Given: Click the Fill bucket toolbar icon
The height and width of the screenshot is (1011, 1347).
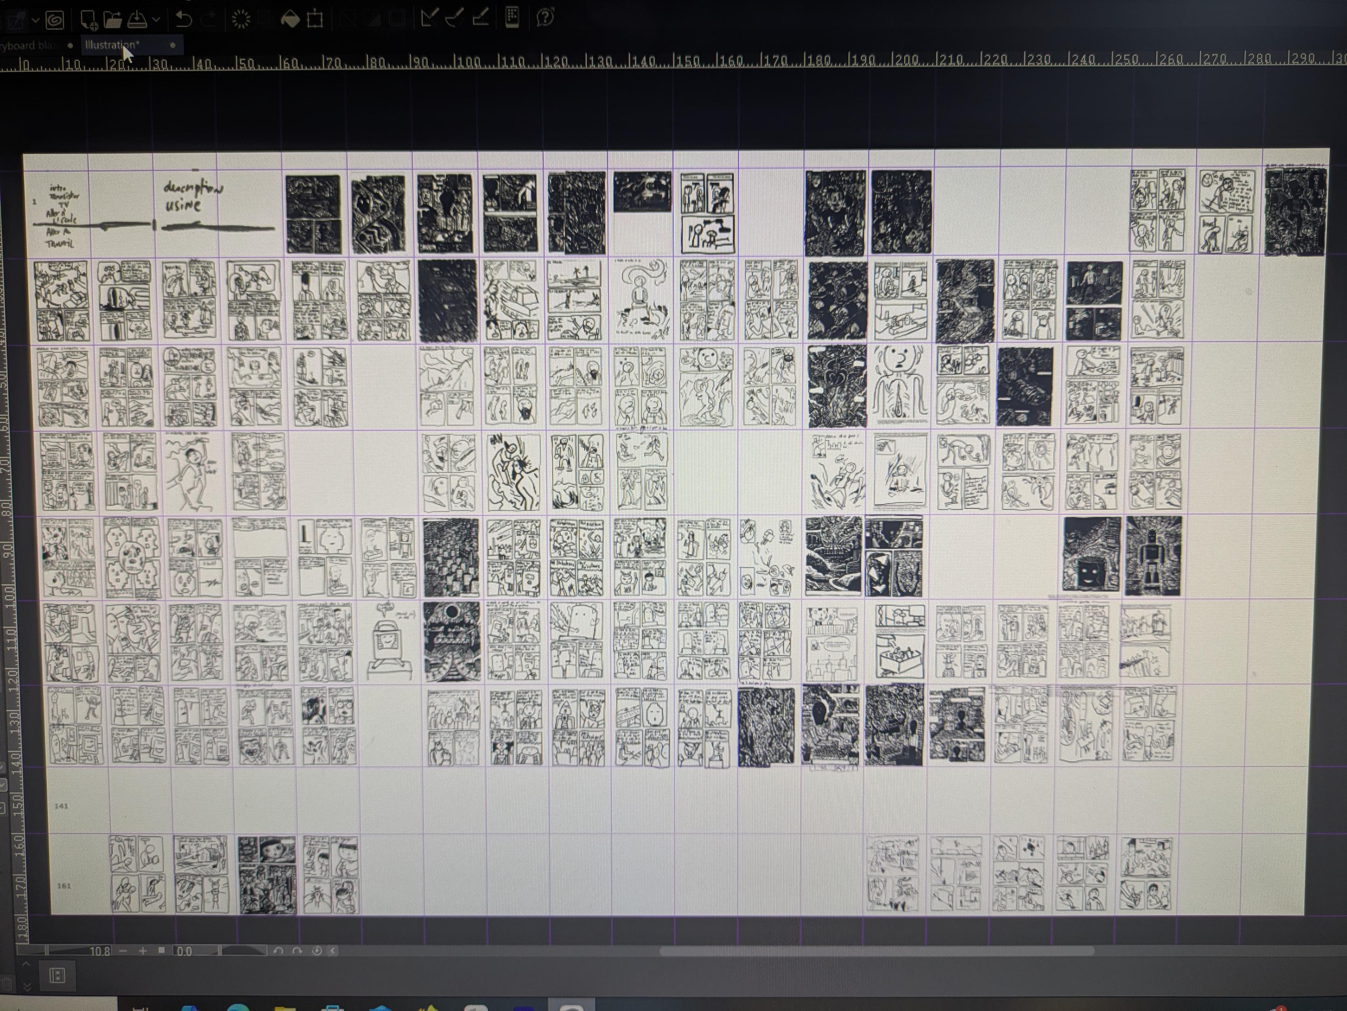Looking at the screenshot, I should click(x=291, y=19).
